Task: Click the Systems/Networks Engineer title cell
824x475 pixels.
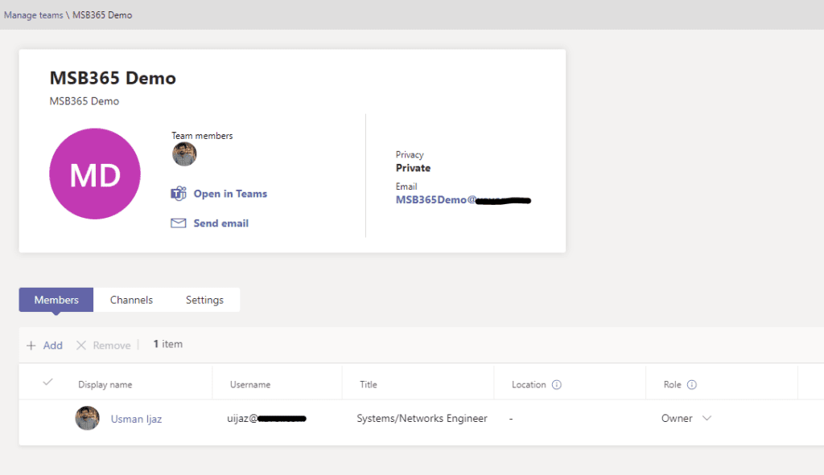Action: (x=422, y=418)
